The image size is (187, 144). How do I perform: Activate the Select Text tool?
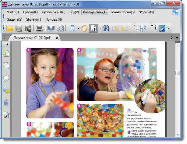click(x=93, y=28)
